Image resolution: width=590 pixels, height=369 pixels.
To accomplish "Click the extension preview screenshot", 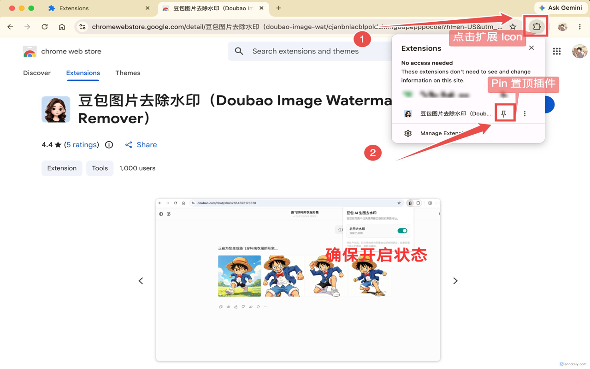I will 298,280.
